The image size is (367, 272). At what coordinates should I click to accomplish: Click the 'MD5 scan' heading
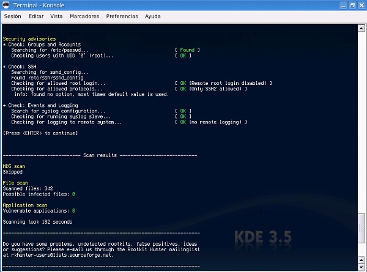tap(14, 166)
